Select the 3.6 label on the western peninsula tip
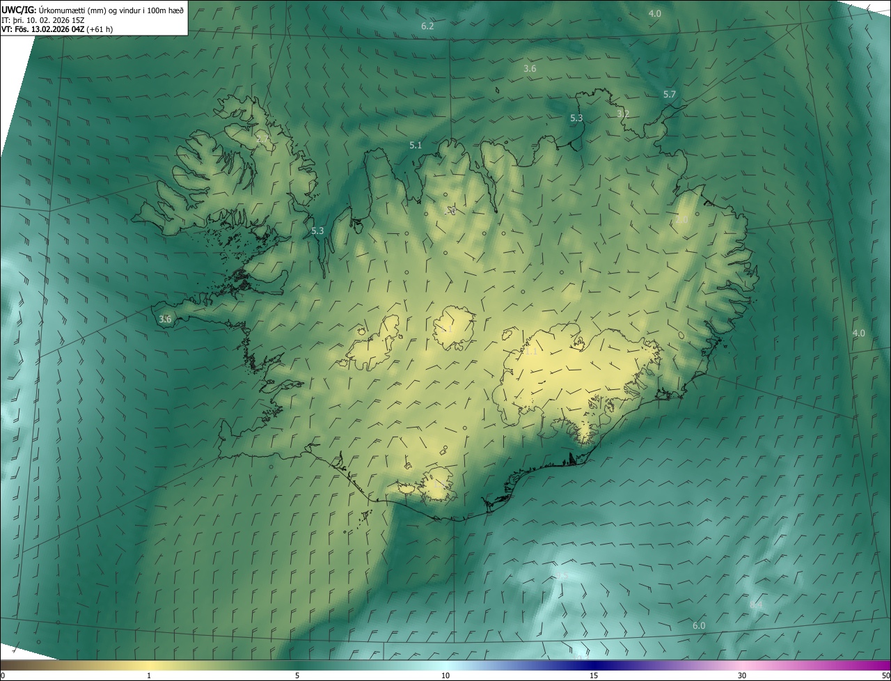The width and height of the screenshot is (891, 681). tap(165, 319)
